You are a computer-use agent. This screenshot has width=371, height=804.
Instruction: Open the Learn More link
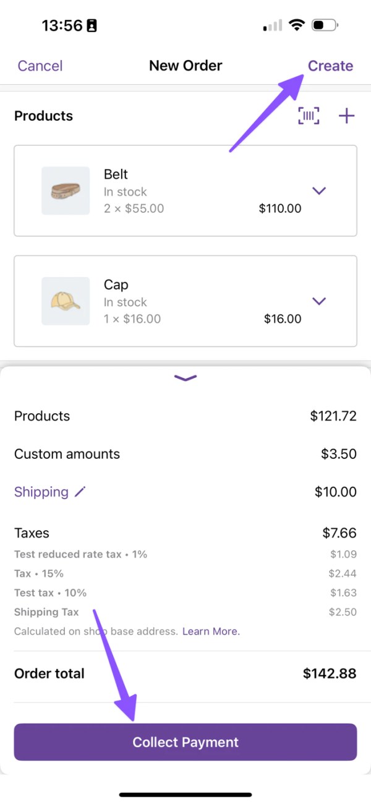(211, 631)
